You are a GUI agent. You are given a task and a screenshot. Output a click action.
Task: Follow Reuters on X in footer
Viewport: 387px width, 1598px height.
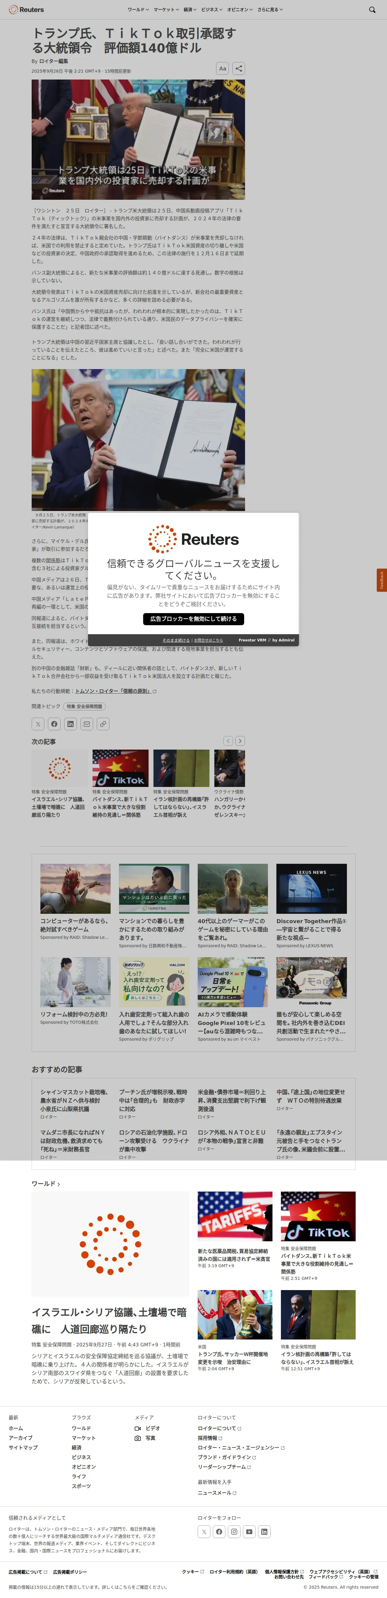[204, 1532]
